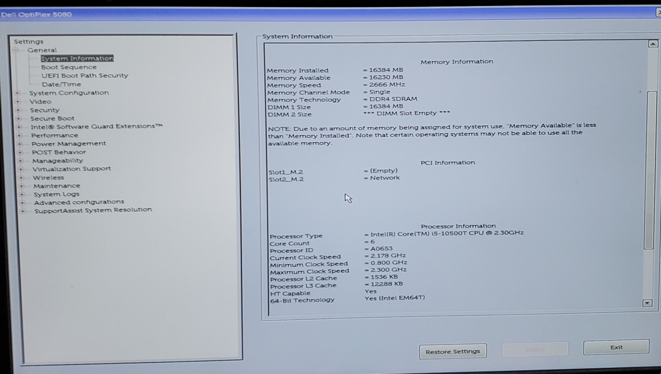This screenshot has height=374, width=661.
Task: Click the Current Clock Speed 2.178 GHz value
Action: coord(385,256)
